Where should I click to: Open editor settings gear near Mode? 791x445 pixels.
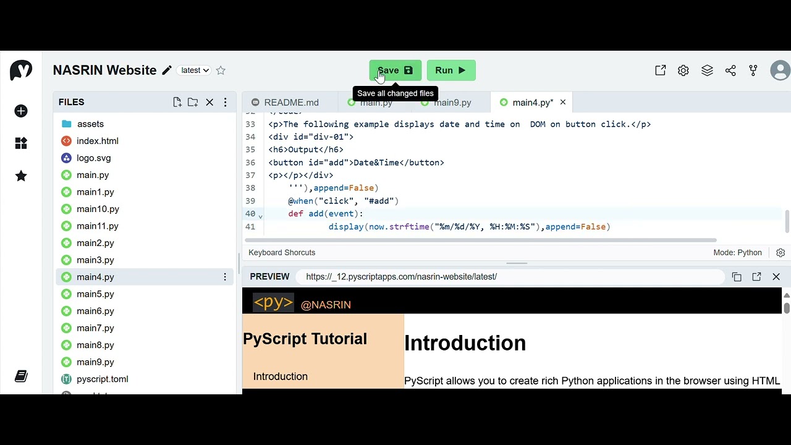click(x=780, y=253)
